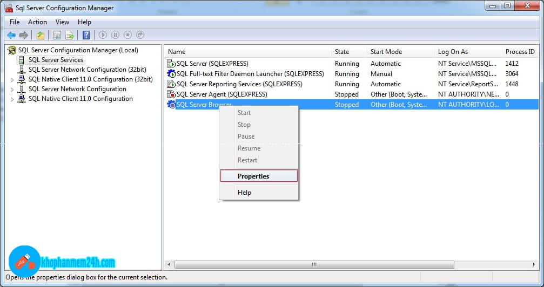Open the Action menu in menu bar
The width and height of the screenshot is (544, 287).
(x=37, y=22)
